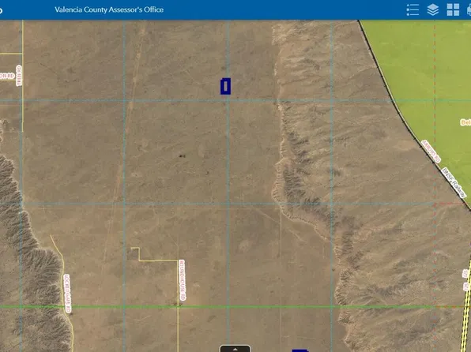Select the dark blue highlighted parcel rectangle

(x=225, y=87)
